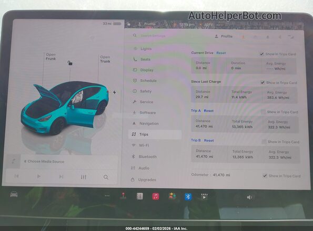This screenshot has width=313, height=231.
Task: Skip to next track
Action: tap(61, 176)
